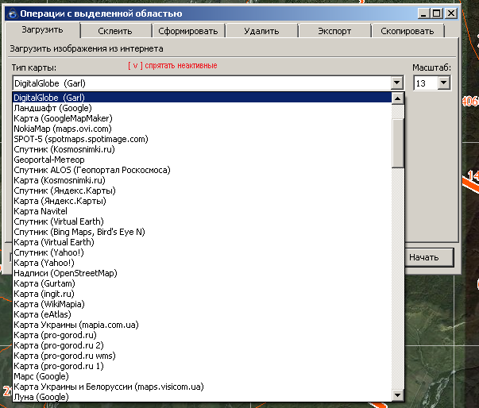This screenshot has width=479, height=408.
Task: Click the scroll up arrow of the list
Action: point(398,98)
